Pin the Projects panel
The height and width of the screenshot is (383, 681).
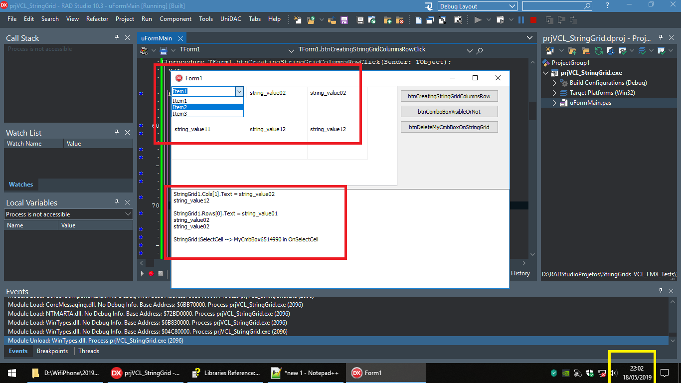(x=660, y=38)
